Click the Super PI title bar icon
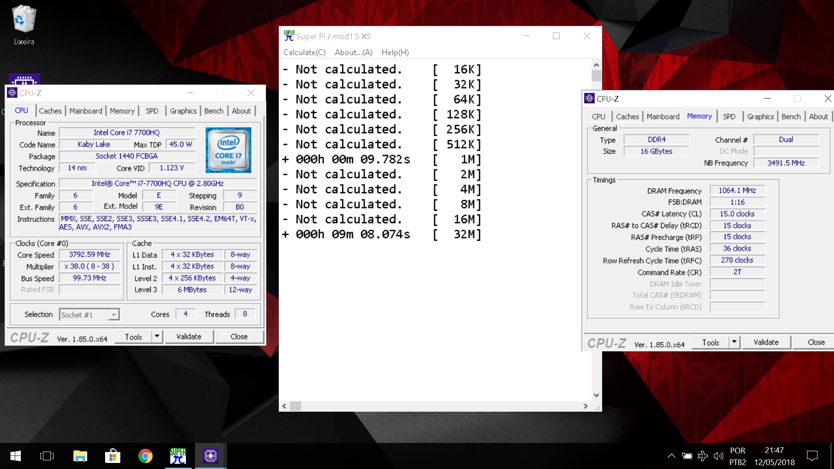Viewport: 834px width, 469px height. (289, 36)
